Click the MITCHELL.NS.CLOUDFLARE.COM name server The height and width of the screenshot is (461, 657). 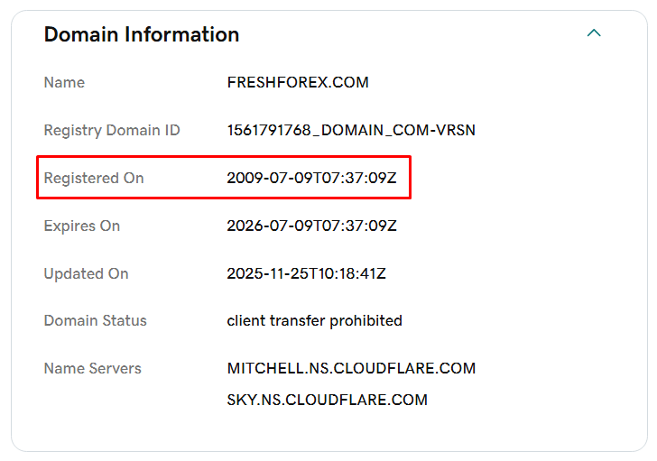[351, 368]
